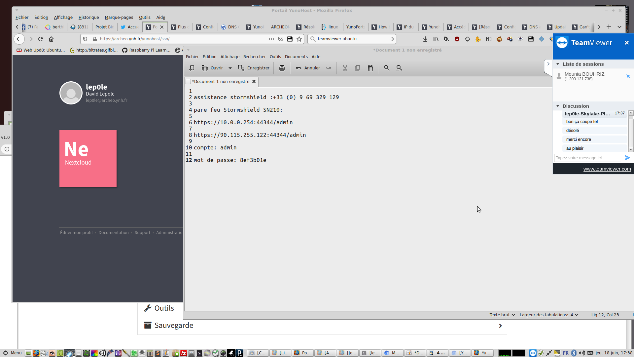
Task: Open the Texte brut language dropdown
Action: click(x=502, y=315)
